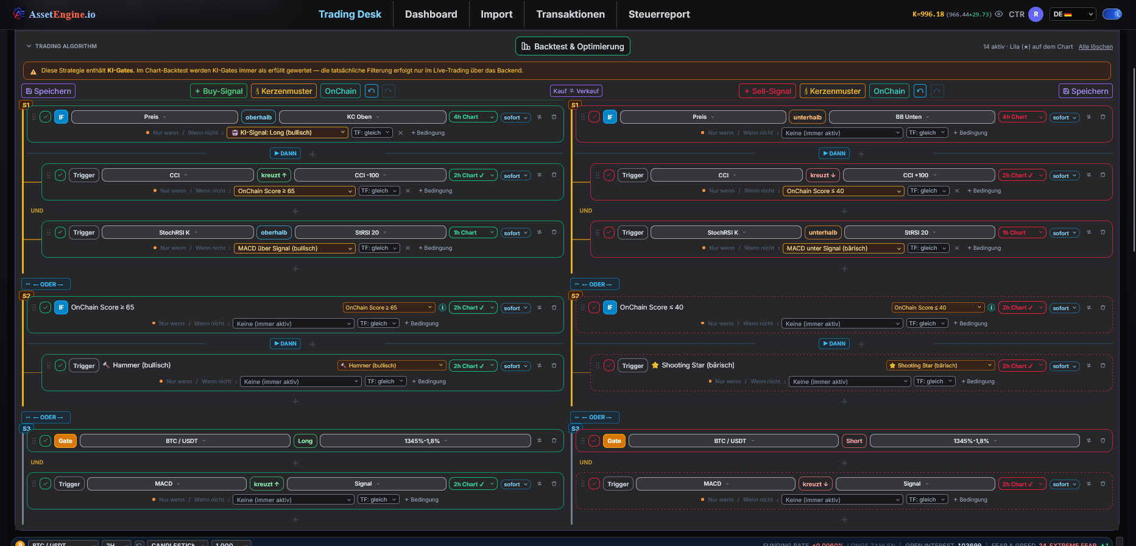Disable buy StochRSI K trigger checkbox
The height and width of the screenshot is (546, 1136).
pyautogui.click(x=60, y=232)
